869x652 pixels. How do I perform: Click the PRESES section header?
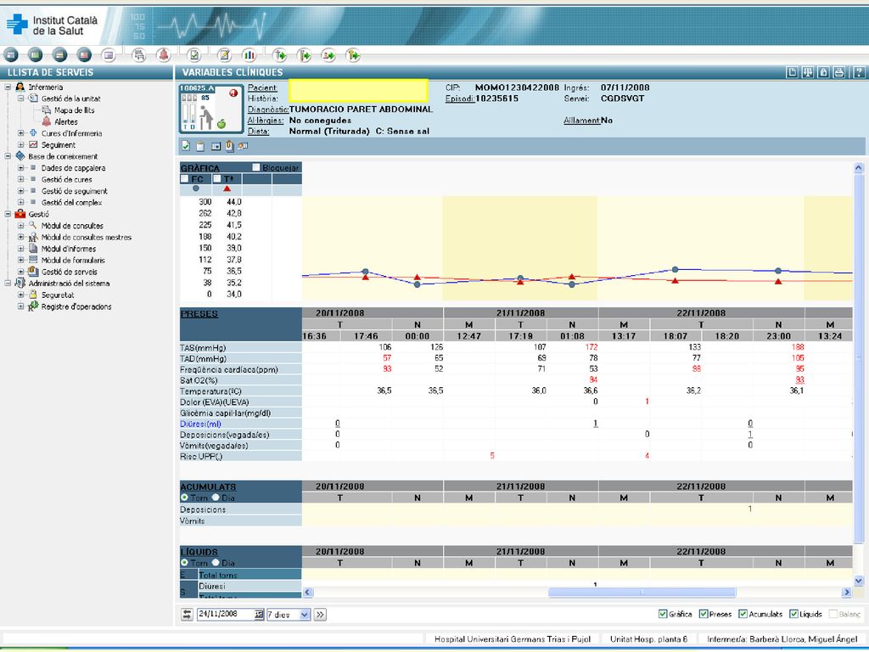pos(199,314)
